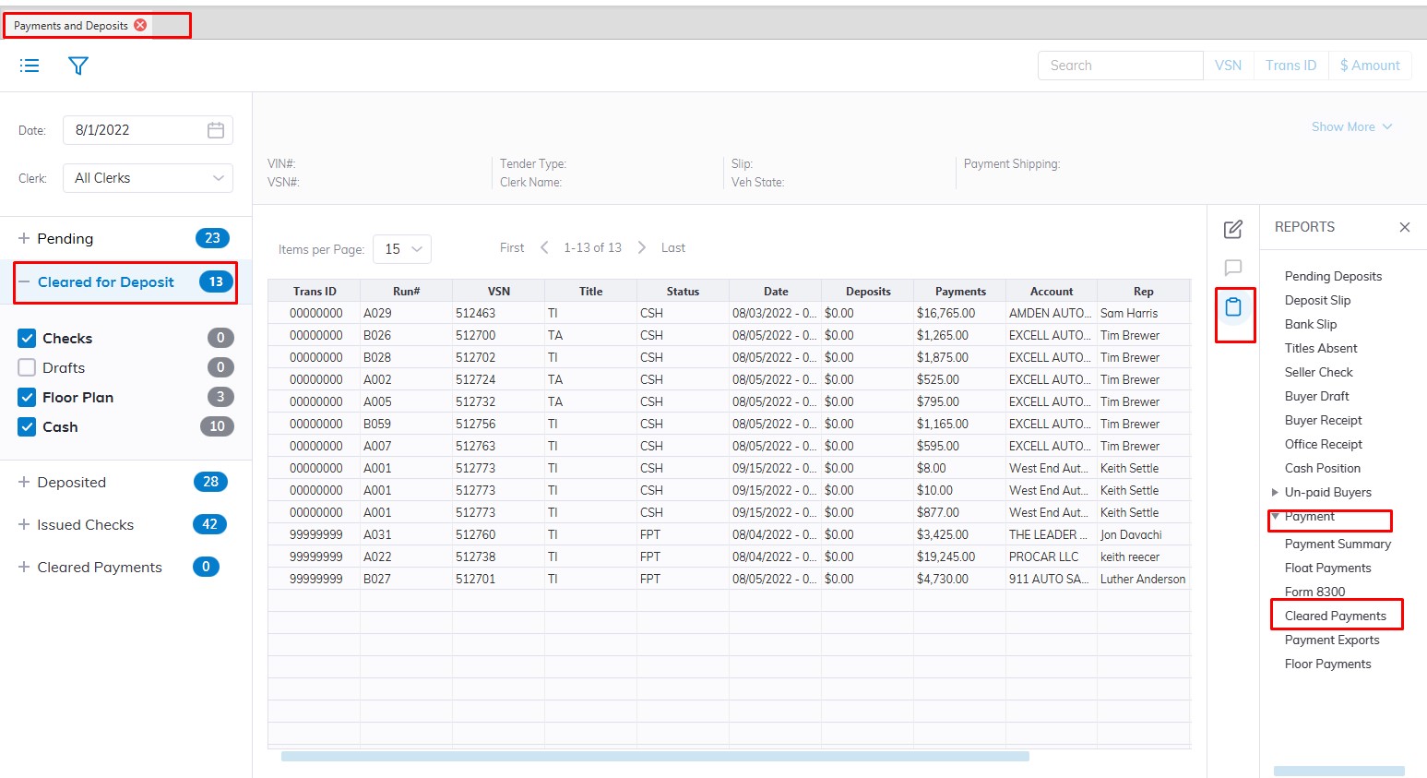Open the All Clerks dropdown

(x=148, y=178)
